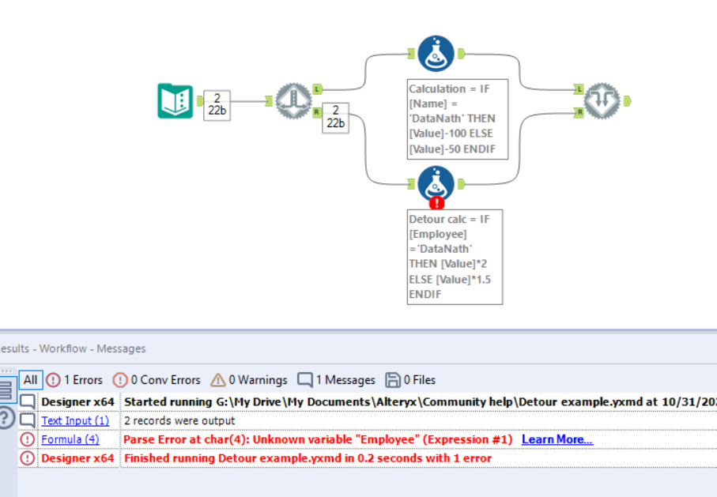Image resolution: width=717 pixels, height=497 pixels.
Task: Select the Detour tool icon
Action: point(293,101)
